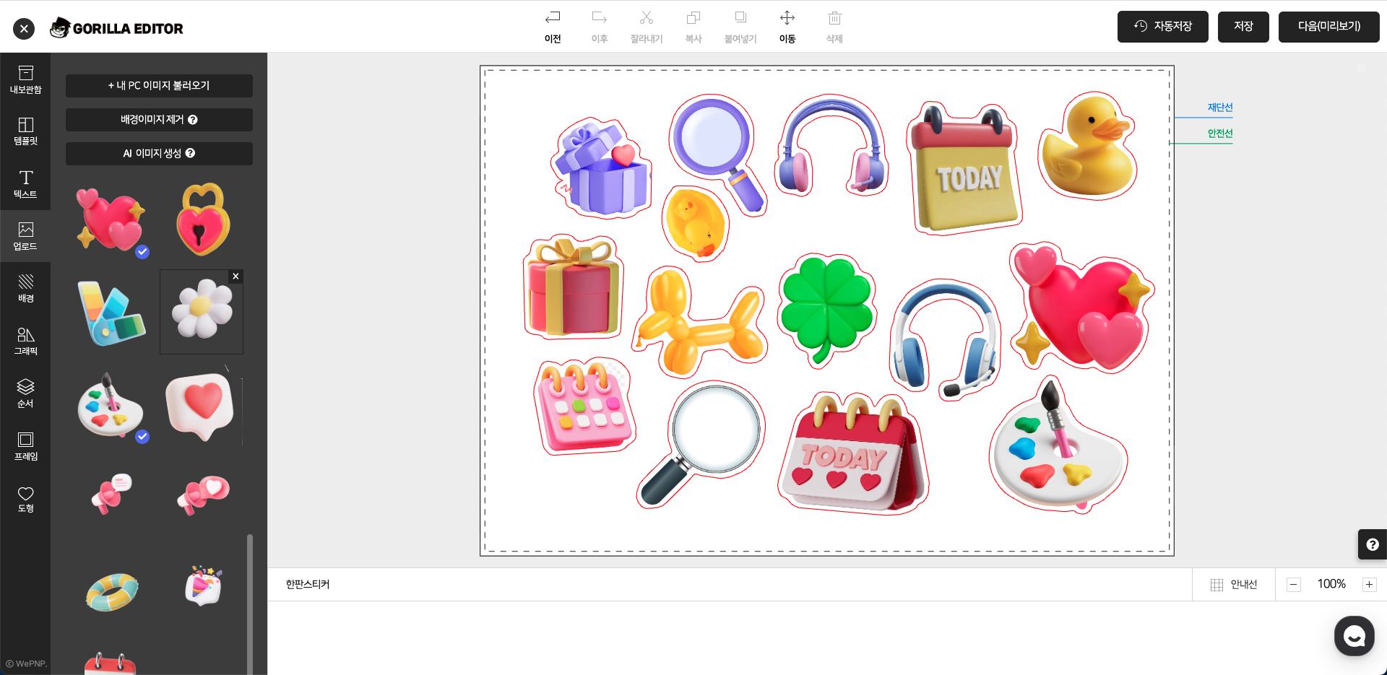The height and width of the screenshot is (675, 1387).
Task: Open the chat support bubble icon
Action: click(1354, 636)
